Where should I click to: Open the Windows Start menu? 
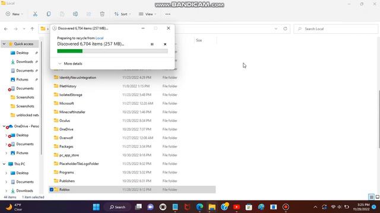(96, 207)
